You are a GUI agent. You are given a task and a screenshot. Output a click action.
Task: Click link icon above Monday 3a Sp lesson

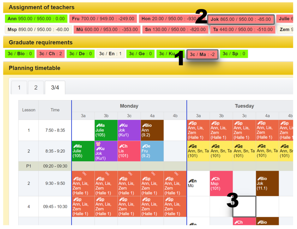pyautogui.click(x=84, y=174)
